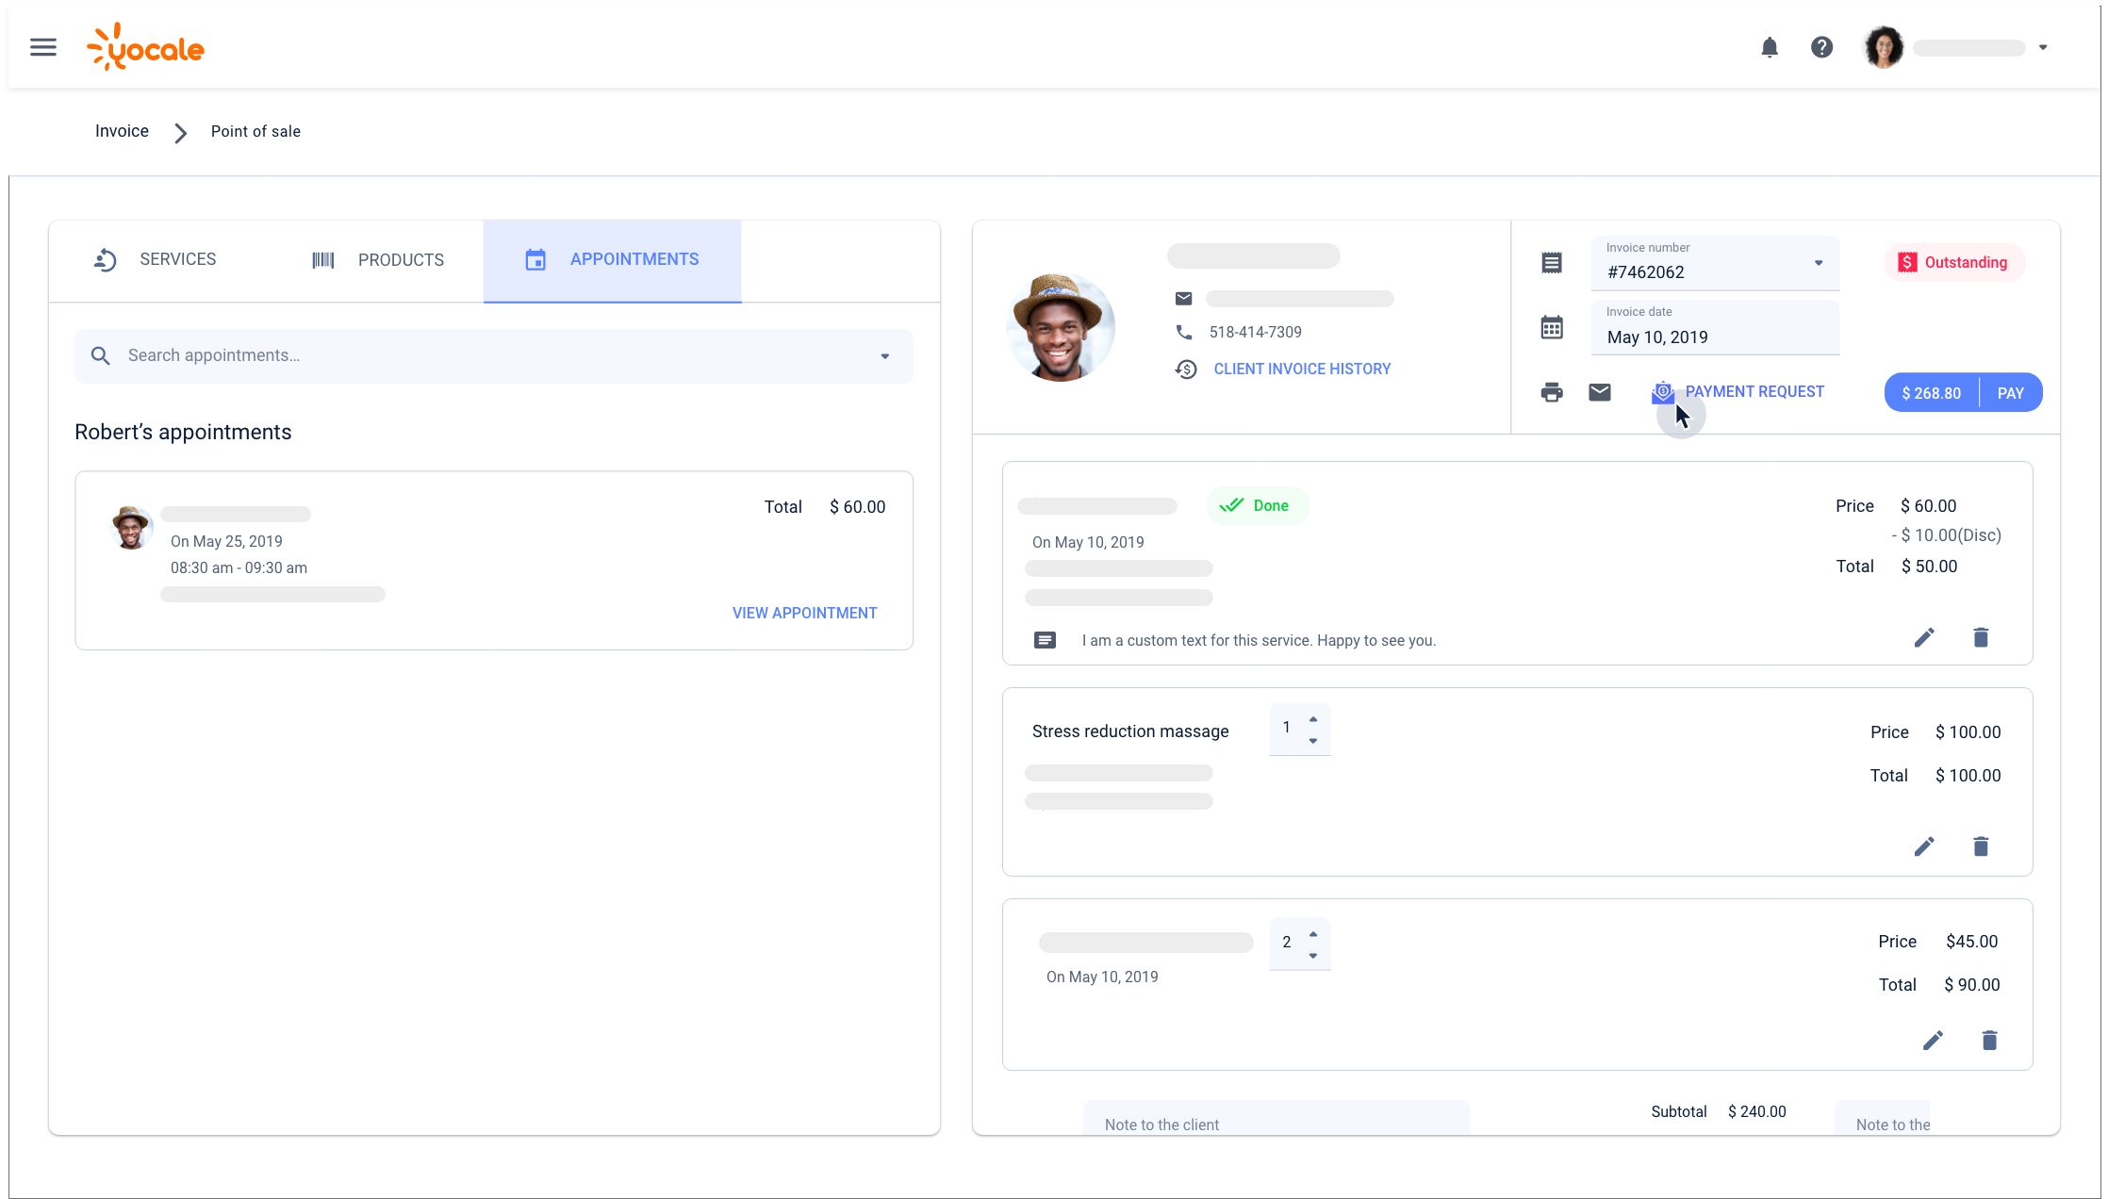Open the user account dropdown arrow

(x=2043, y=47)
